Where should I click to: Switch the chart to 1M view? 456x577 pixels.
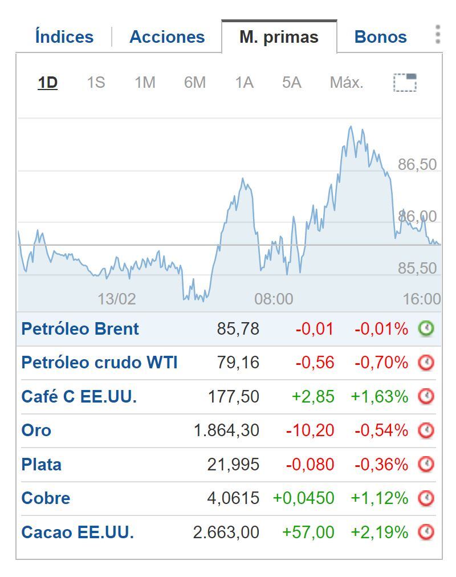145,82
